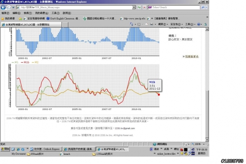The height and width of the screenshot is (164, 246).
Task: Click the taskbar clock showing 下午 09:38
Action: point(201,149)
